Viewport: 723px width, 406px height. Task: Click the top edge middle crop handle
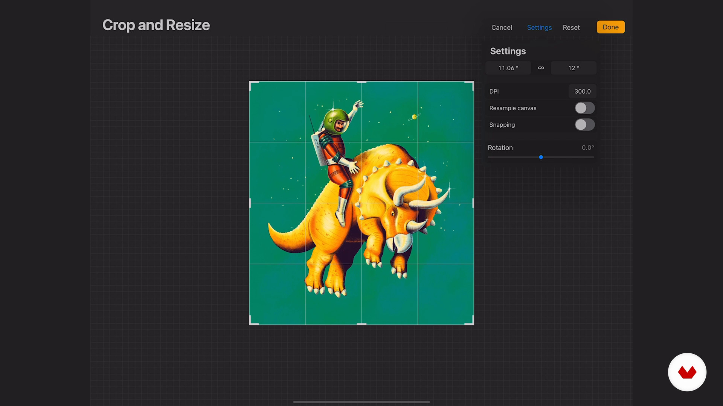point(361,82)
